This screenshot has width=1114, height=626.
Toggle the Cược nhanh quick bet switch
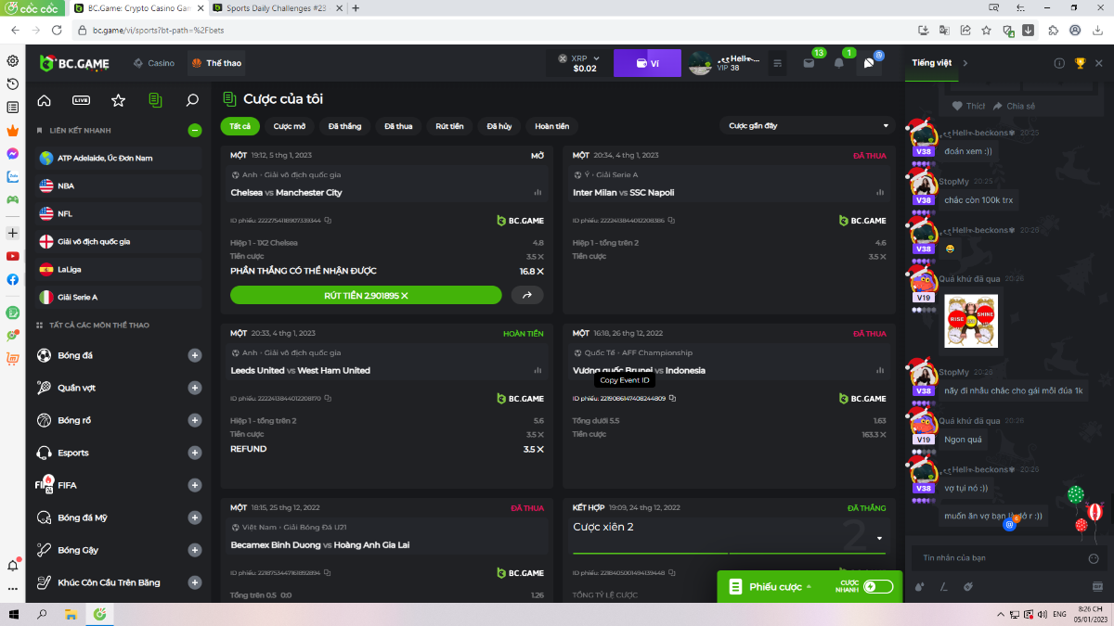pyautogui.click(x=877, y=586)
